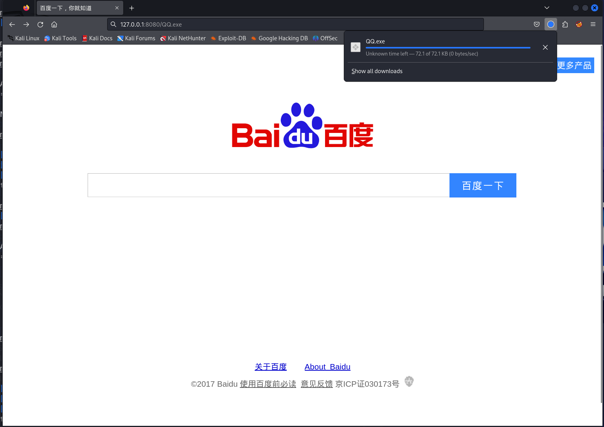Open the Kali NetHunter bookmark
Screen dimensions: 604x427
[183, 38]
